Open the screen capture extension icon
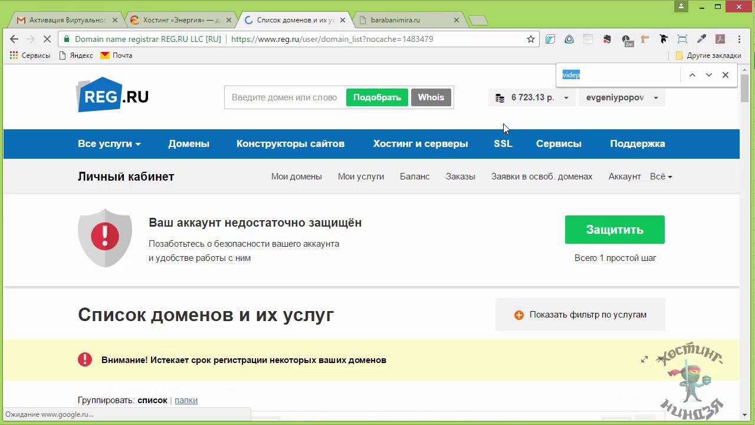Image resolution: width=755 pixels, height=425 pixels. (682, 40)
